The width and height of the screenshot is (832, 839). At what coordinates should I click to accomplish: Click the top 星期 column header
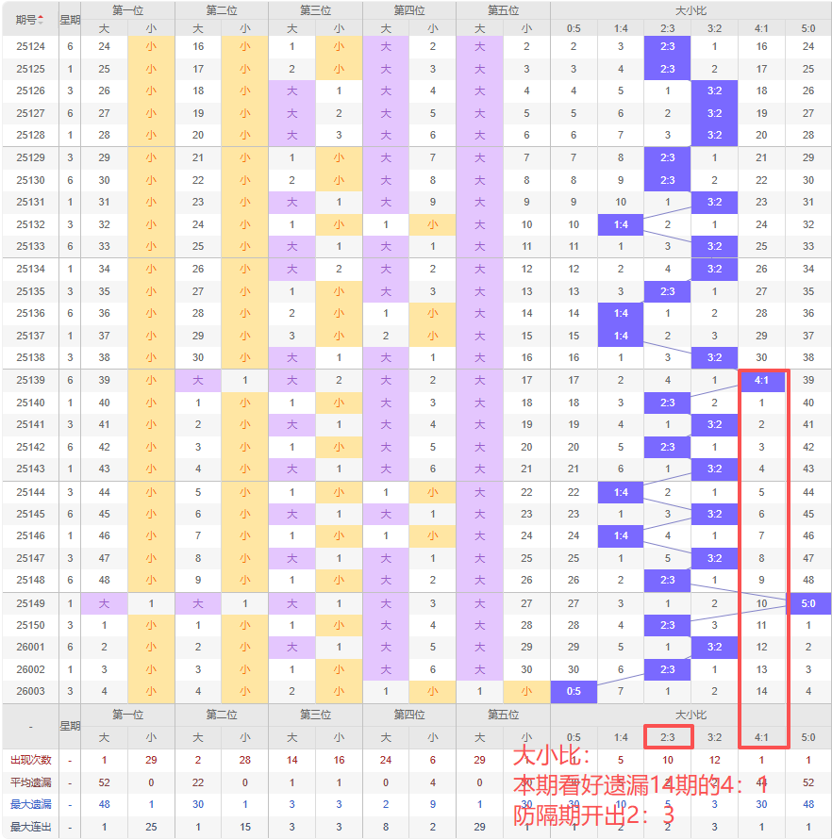[x=70, y=19]
